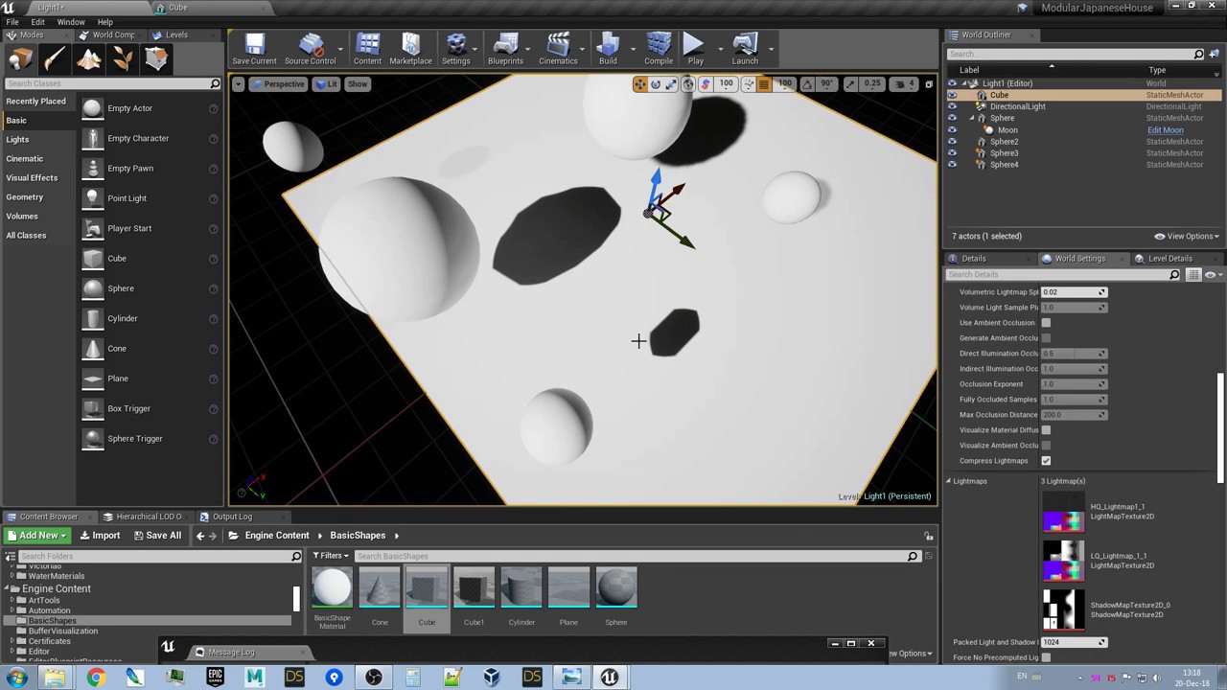Toggle Force No Precomputed Lighting checkbox
Viewport: 1227px width, 690px height.
[x=1046, y=657]
